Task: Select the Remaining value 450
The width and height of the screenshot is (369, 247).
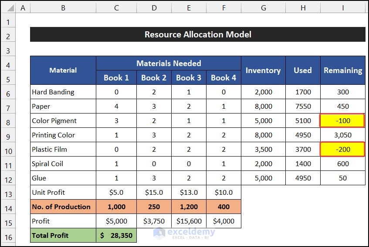Action: pos(343,106)
